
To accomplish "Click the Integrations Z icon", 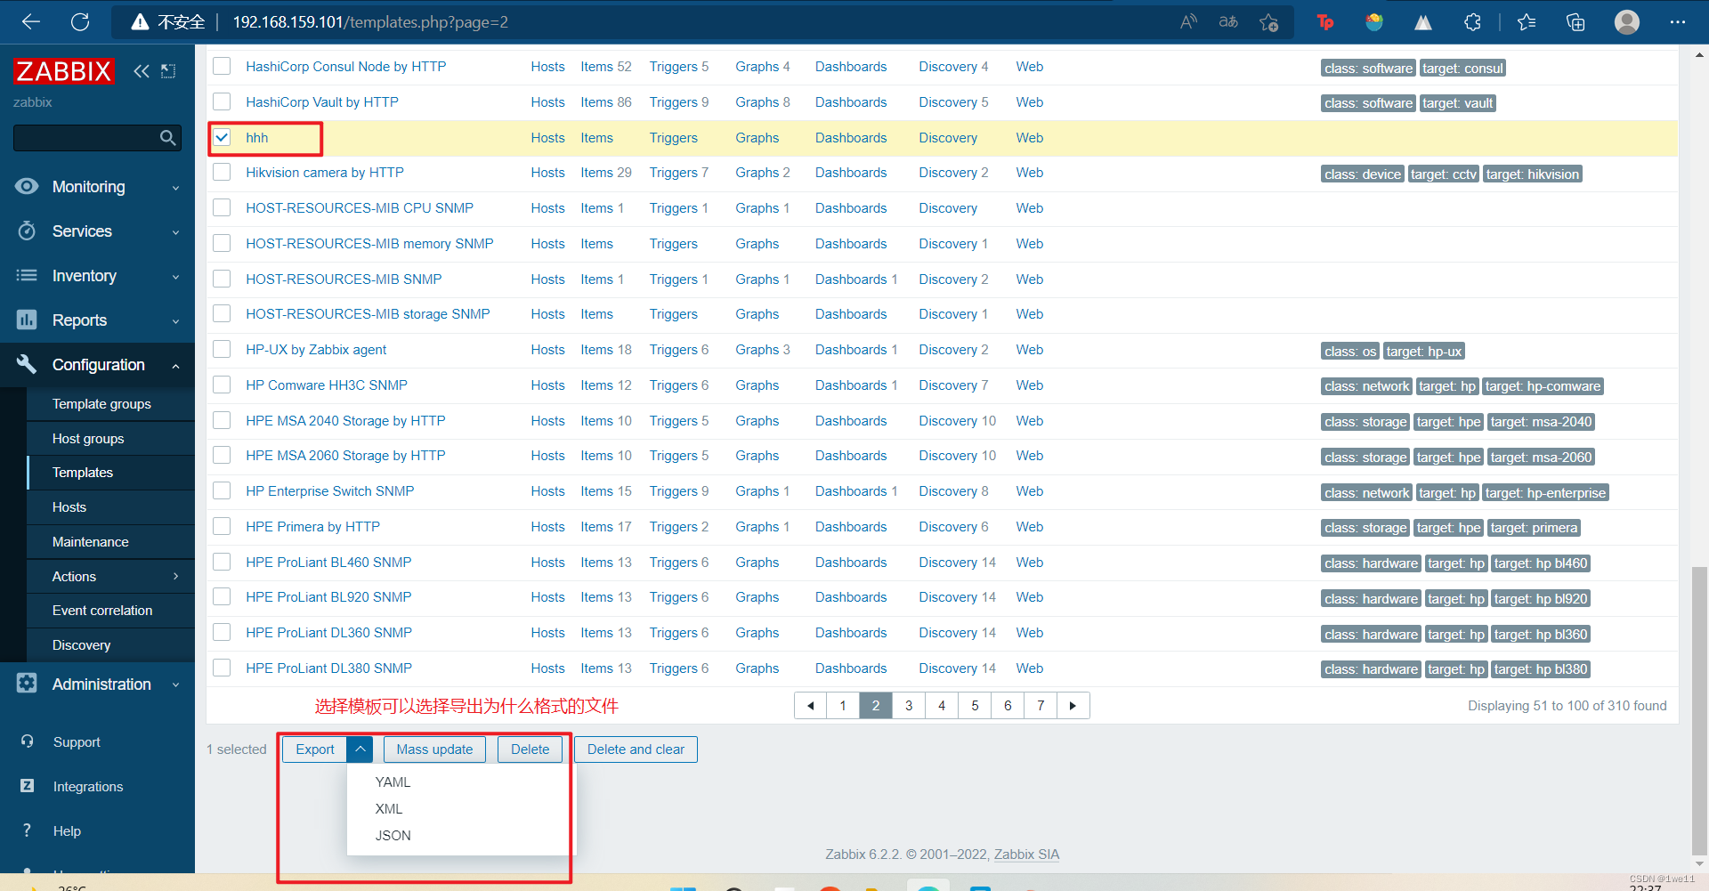I will (x=27, y=785).
